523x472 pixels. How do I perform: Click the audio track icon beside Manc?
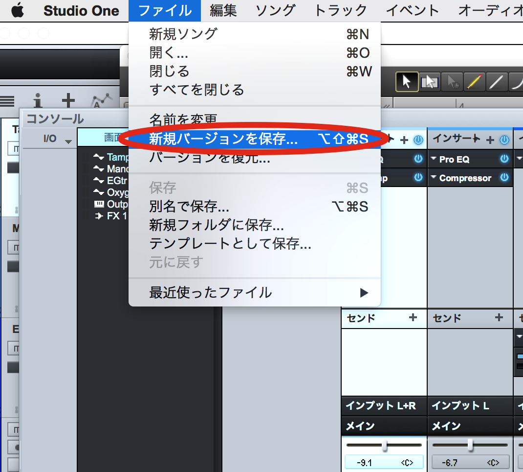(99, 169)
